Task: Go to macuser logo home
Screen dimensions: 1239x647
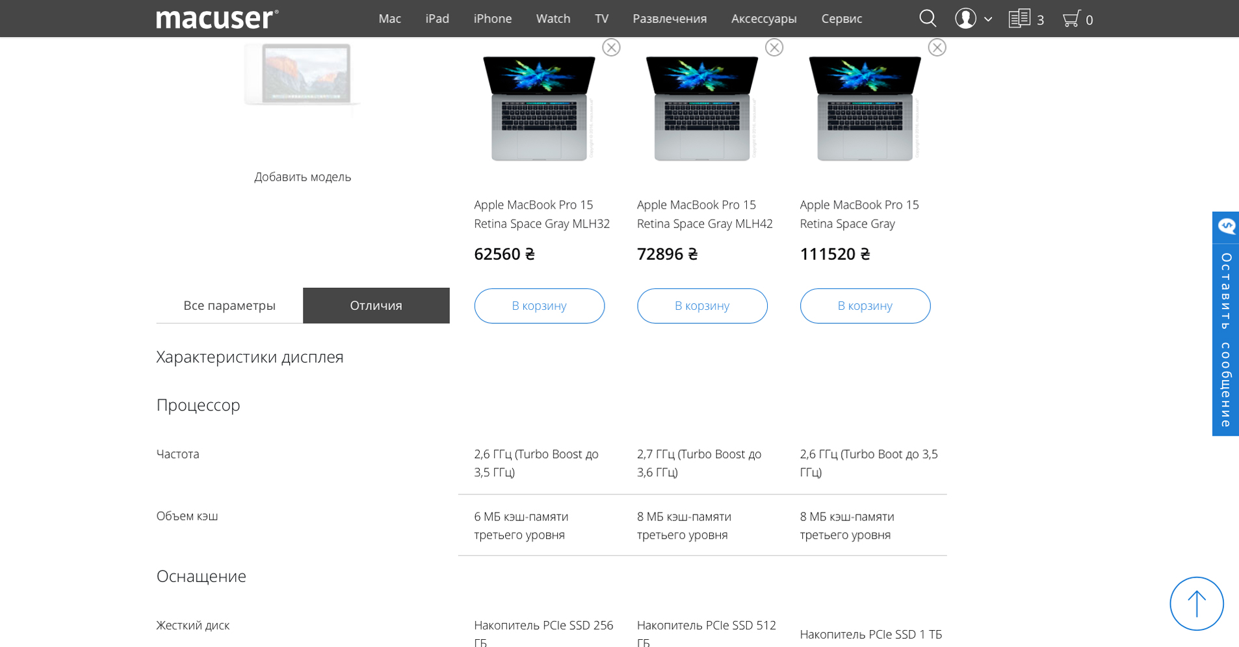Action: coord(217,18)
